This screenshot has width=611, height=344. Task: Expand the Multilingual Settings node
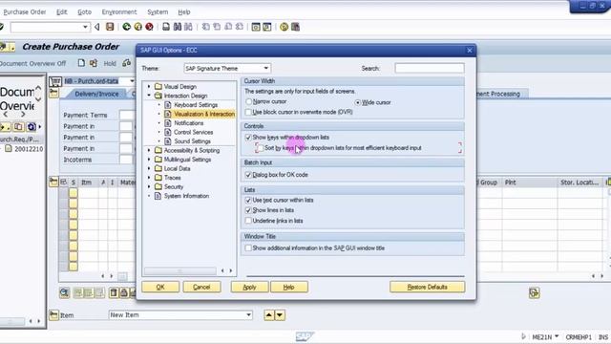pyautogui.click(x=149, y=160)
